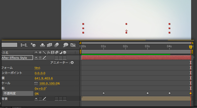Click the Frame Blending column header icon
Image resolution: width=197 pixels, height=108 pixels.
click(52, 52)
